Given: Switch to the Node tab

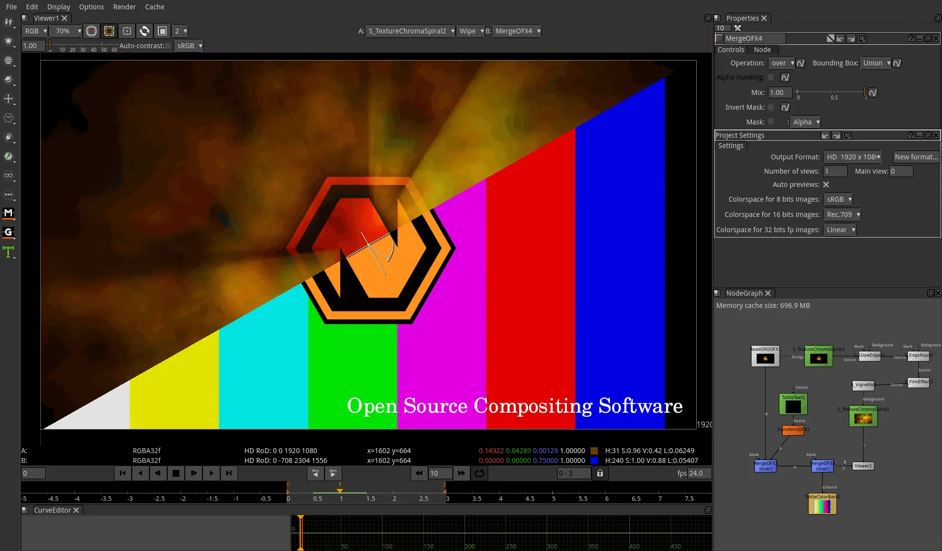Looking at the screenshot, I should pyautogui.click(x=762, y=50).
